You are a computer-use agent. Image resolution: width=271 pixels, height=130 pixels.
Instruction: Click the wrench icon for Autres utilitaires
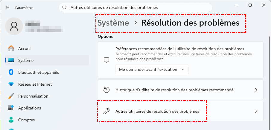pyautogui.click(x=106, y=111)
